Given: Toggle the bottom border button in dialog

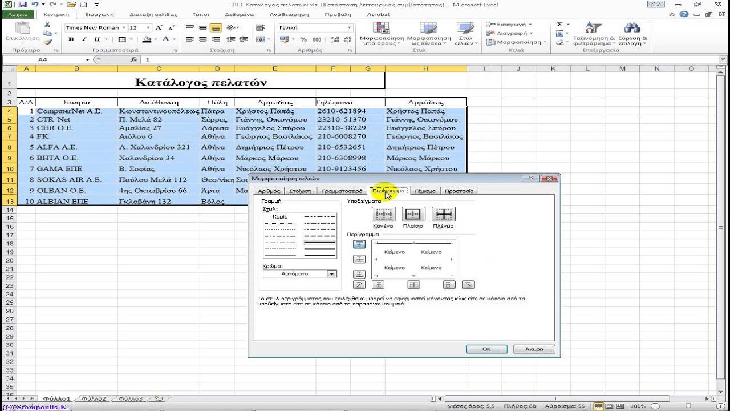Looking at the screenshot, I should pos(359,274).
